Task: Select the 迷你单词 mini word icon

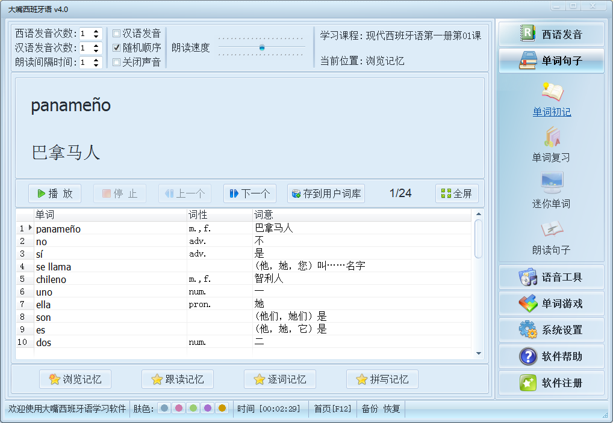Action: tap(551, 183)
